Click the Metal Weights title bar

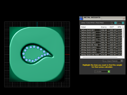[x=102, y=18]
